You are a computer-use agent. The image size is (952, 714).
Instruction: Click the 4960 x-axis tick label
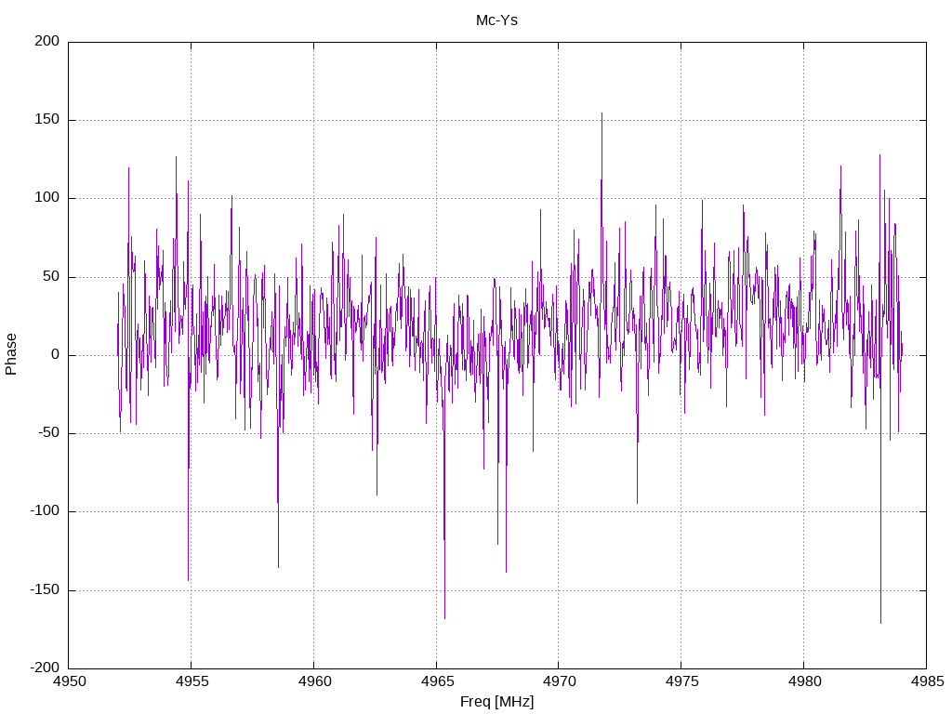click(x=314, y=681)
